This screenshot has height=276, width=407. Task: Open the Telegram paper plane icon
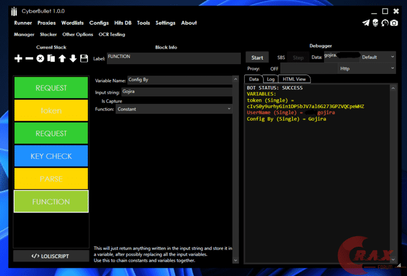[x=365, y=23]
